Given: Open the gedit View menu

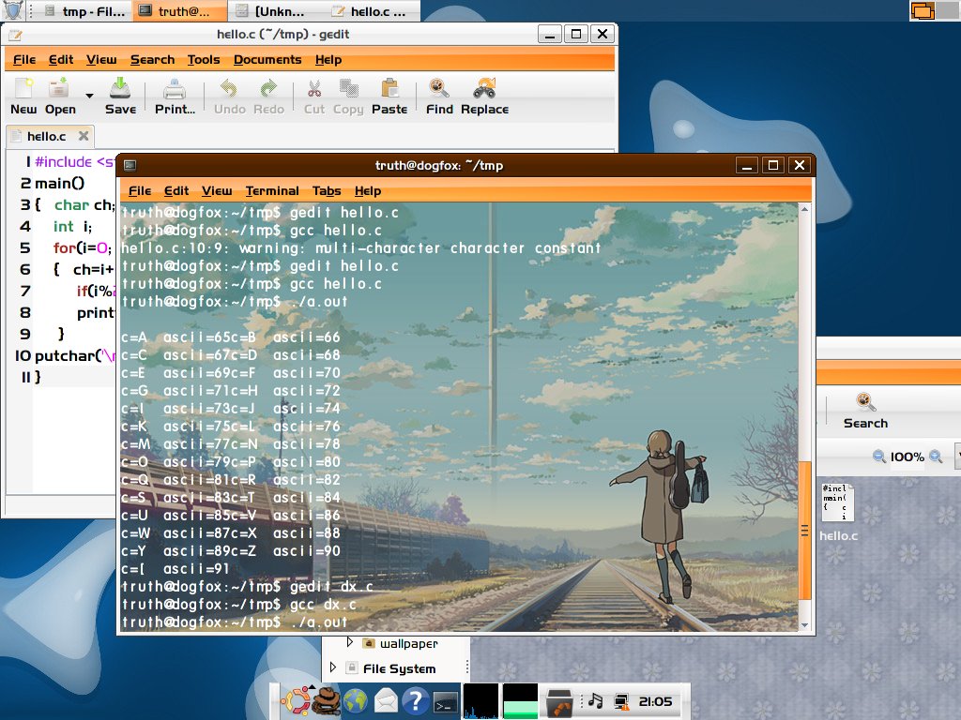Looking at the screenshot, I should [101, 60].
